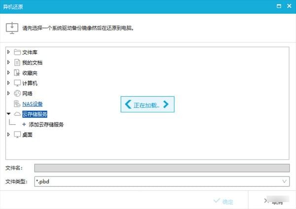Click the 收藏夹 favorites icon
Viewport: 296px width, 209px height.
17,72
